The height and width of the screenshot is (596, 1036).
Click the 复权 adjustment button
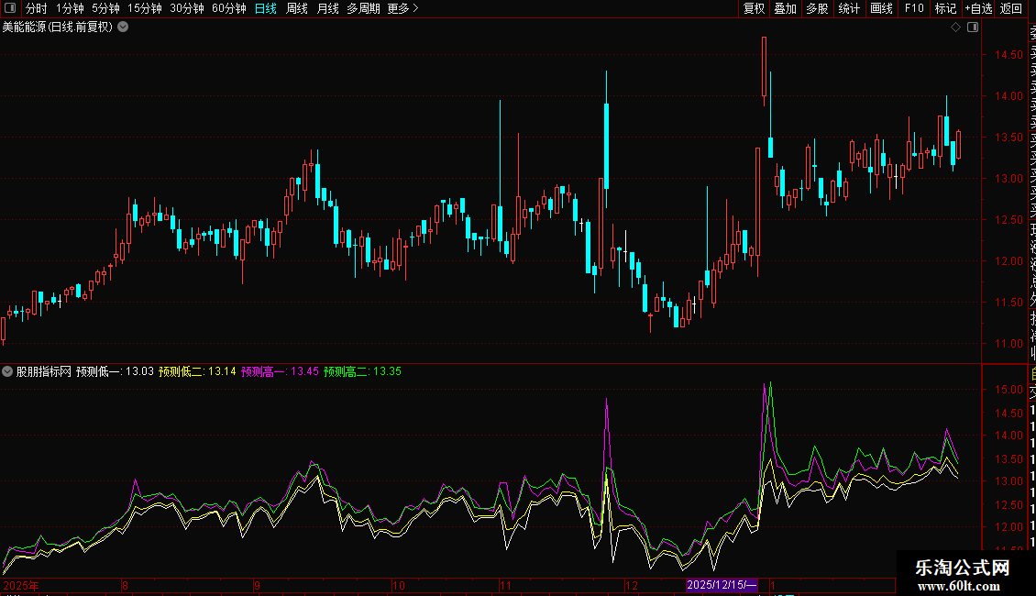click(754, 8)
